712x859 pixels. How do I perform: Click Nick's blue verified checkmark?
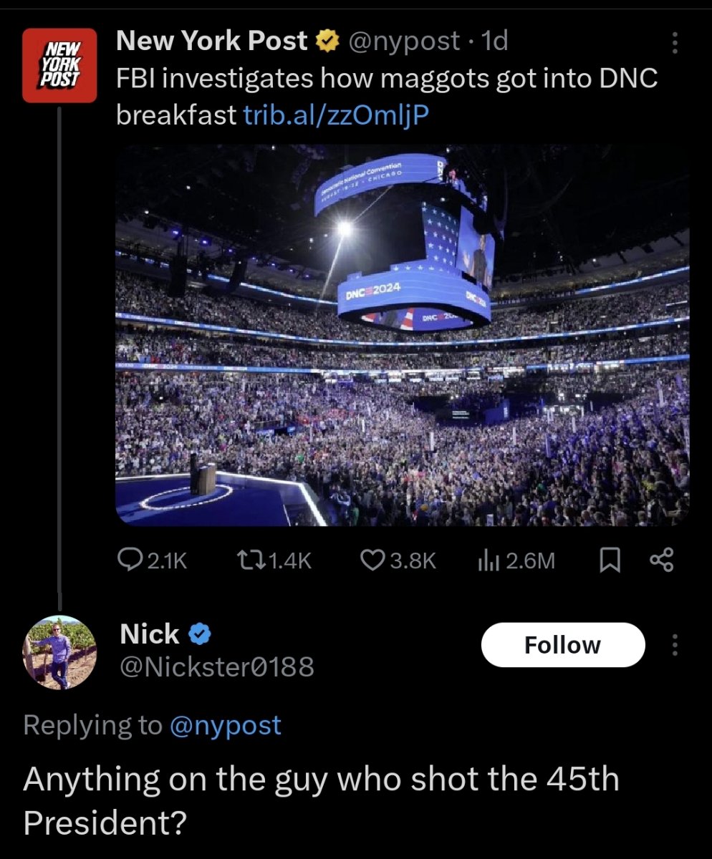coord(199,634)
